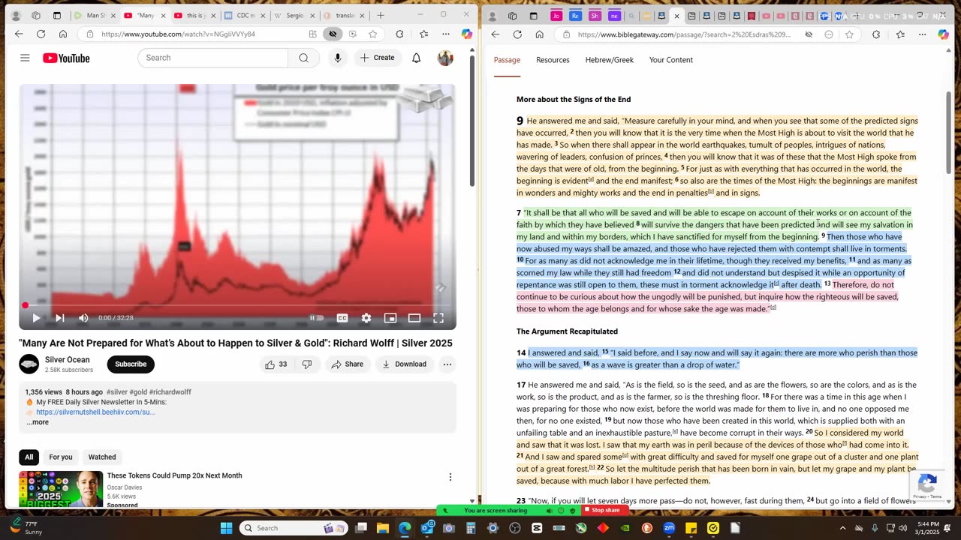
Task: Dislike the video thumbs-down
Action: tap(306, 364)
